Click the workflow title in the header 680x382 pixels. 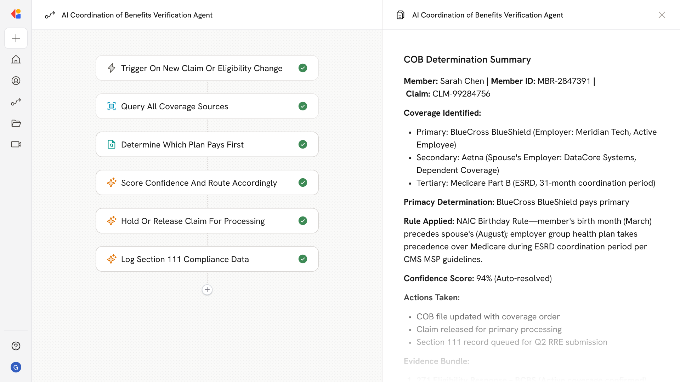(x=137, y=15)
